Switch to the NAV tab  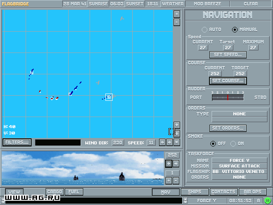[166, 192]
